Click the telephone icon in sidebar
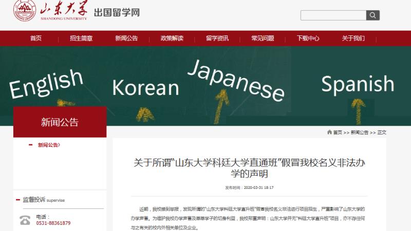 (25, 220)
